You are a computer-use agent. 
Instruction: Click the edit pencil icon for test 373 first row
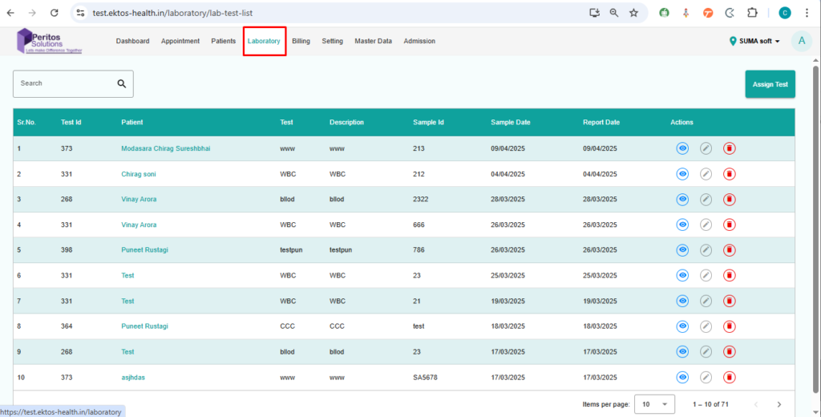point(706,148)
